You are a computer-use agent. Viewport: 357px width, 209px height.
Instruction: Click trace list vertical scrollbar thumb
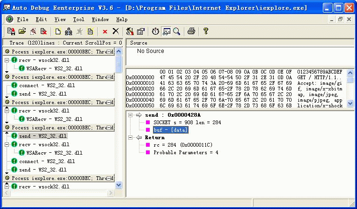pos(118,64)
